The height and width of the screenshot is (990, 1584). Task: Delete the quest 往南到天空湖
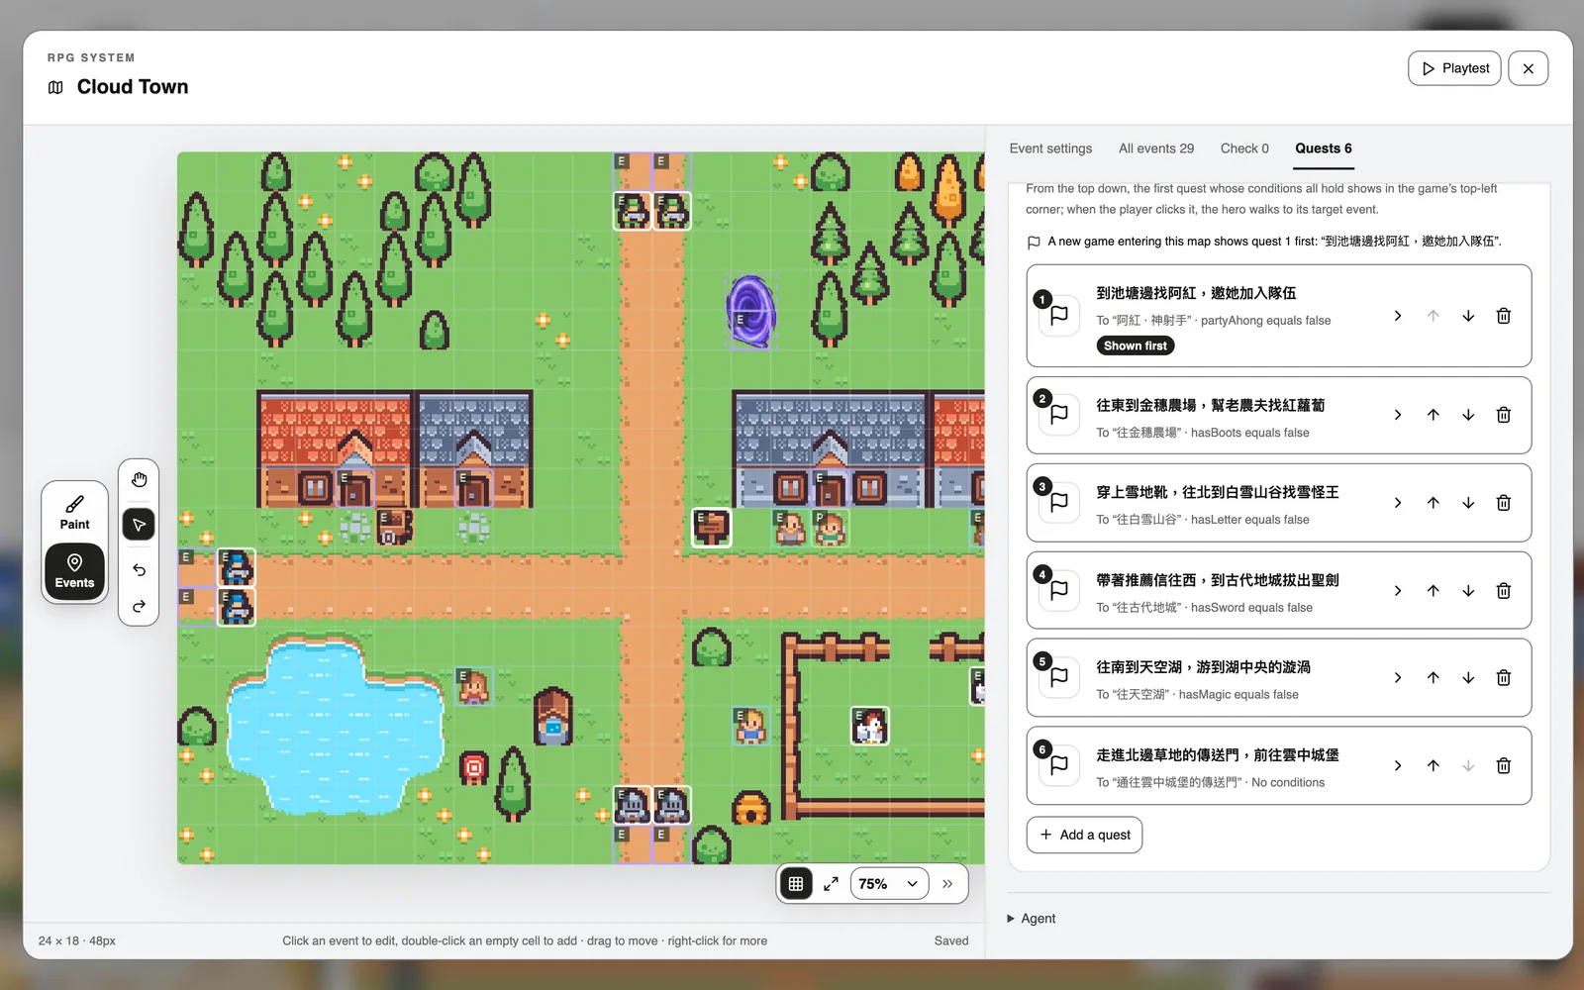[1503, 678]
